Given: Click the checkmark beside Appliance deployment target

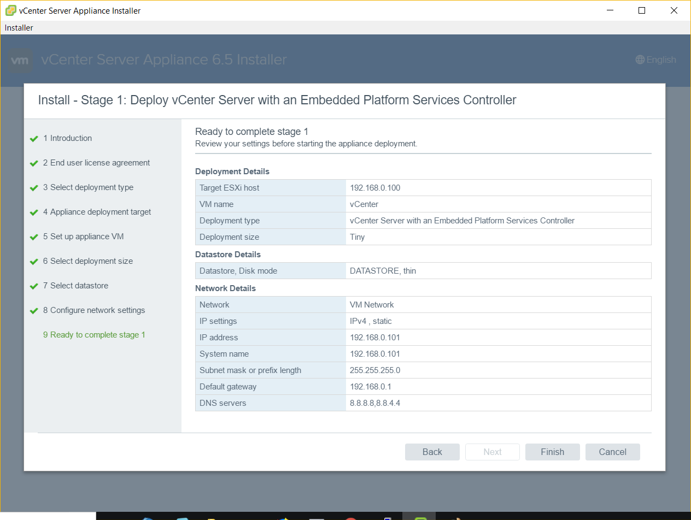Looking at the screenshot, I should click(34, 212).
